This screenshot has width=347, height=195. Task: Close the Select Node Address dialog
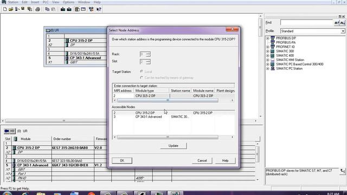[232, 29]
